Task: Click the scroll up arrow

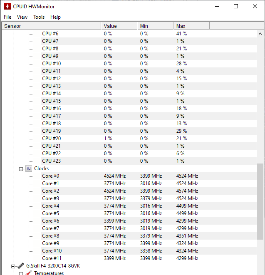Action: tap(260, 34)
